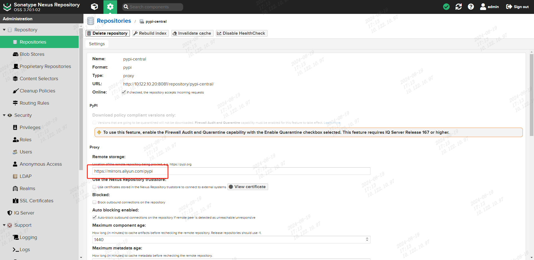This screenshot has width=534, height=260.
Task: Click Disable HealthCheck button
Action: tap(241, 33)
